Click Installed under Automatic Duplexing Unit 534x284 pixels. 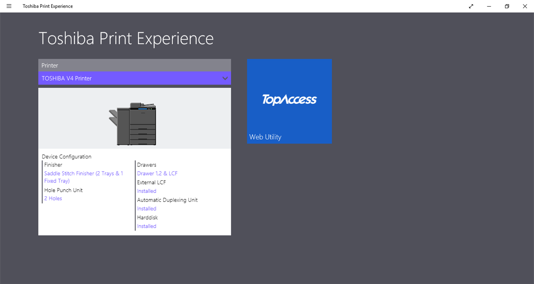[146, 208]
